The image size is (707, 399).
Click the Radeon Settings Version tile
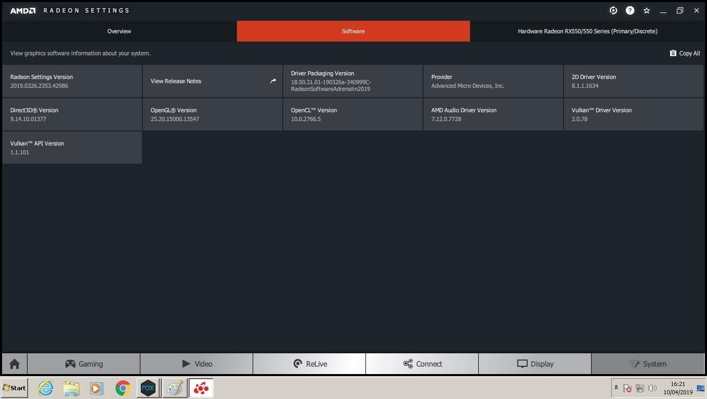click(x=72, y=81)
